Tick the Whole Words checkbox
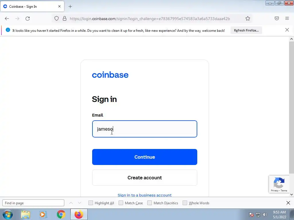 [185, 203]
